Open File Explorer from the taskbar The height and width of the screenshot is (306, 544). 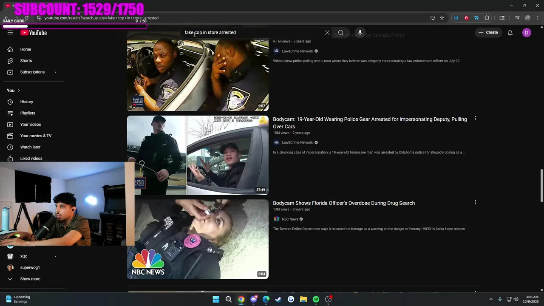click(303, 299)
